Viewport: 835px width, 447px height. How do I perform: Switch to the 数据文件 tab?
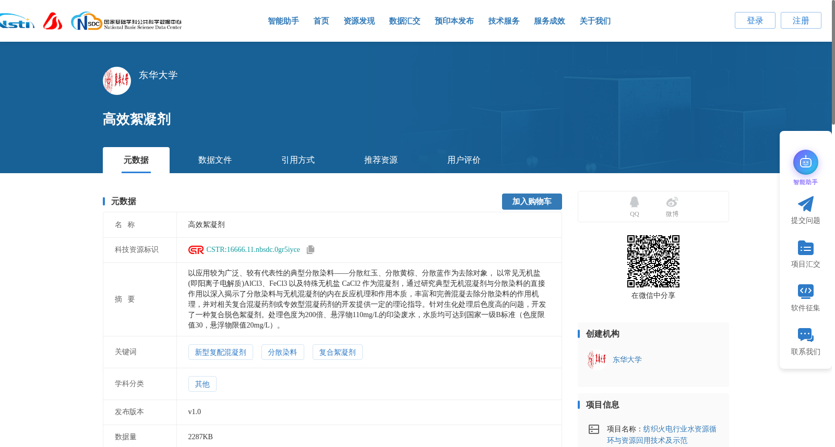click(215, 160)
